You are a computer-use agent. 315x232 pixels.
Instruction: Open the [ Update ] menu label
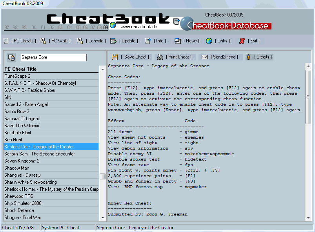click(129, 41)
